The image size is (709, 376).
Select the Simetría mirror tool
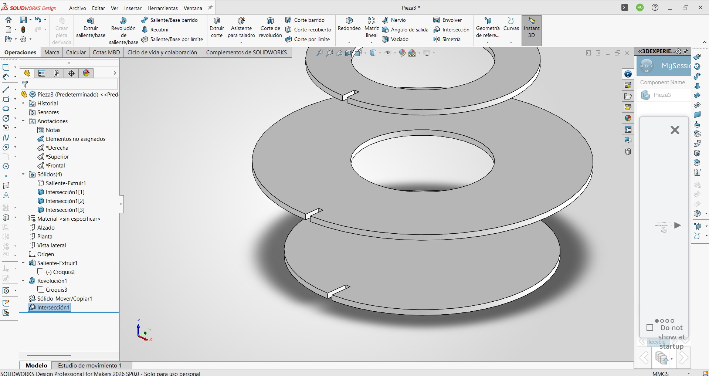coord(447,39)
